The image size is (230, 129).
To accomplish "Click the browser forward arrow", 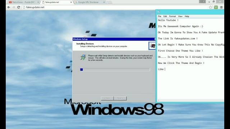I will pos(14,7).
